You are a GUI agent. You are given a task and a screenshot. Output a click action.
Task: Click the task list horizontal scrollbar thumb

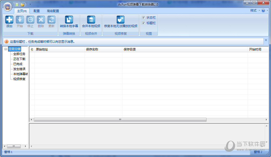point(120,120)
